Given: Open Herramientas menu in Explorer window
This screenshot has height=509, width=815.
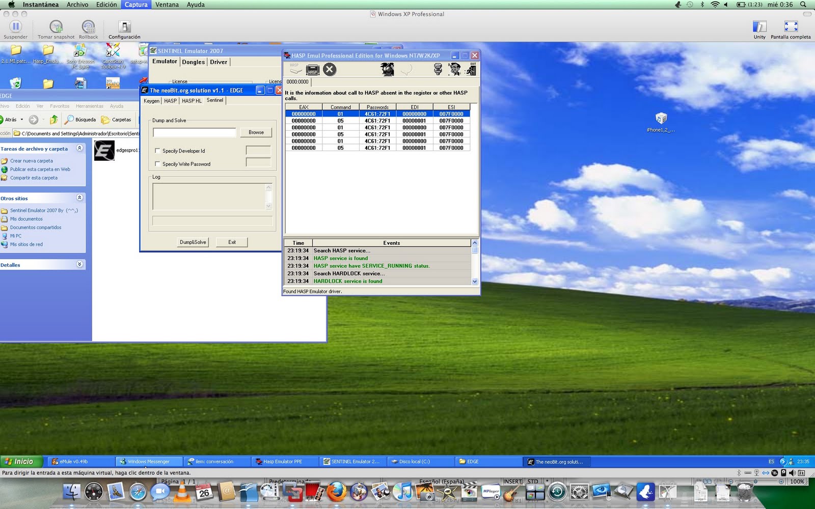Looking at the screenshot, I should pyautogui.click(x=90, y=106).
